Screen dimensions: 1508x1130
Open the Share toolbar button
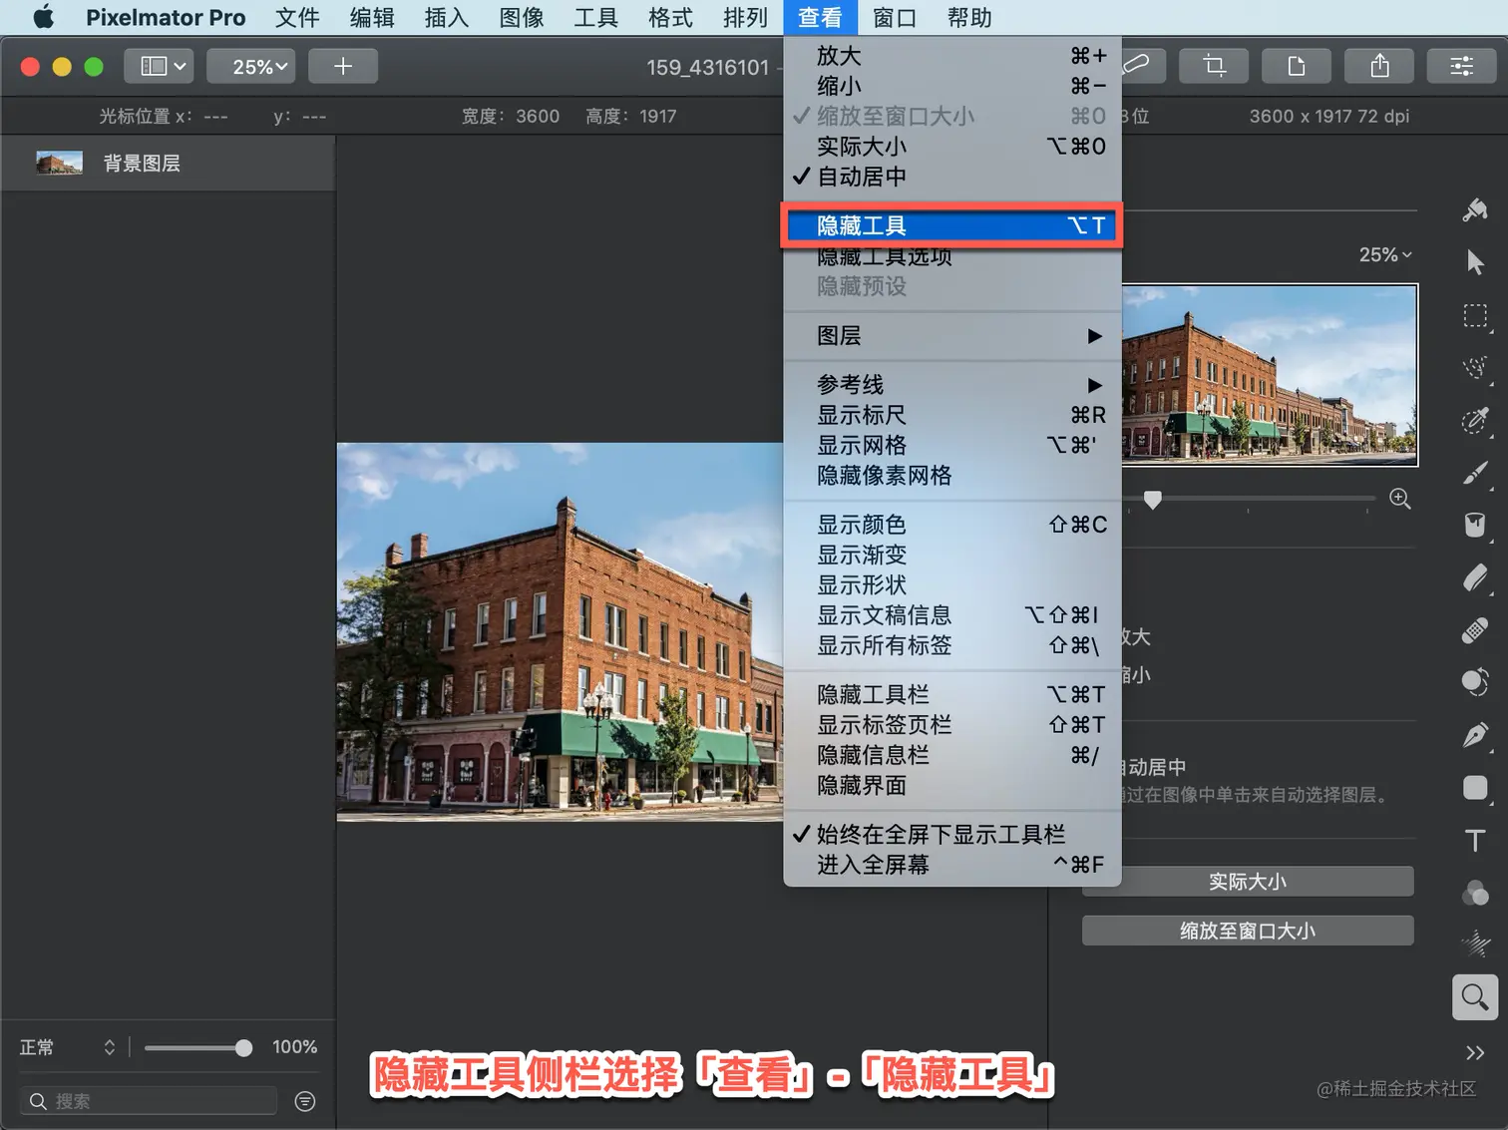1379,66
